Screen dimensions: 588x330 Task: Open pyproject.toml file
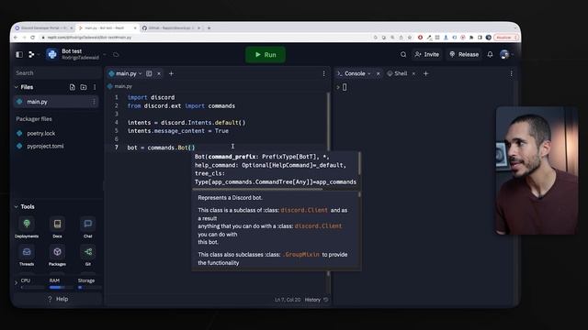[x=45, y=147]
